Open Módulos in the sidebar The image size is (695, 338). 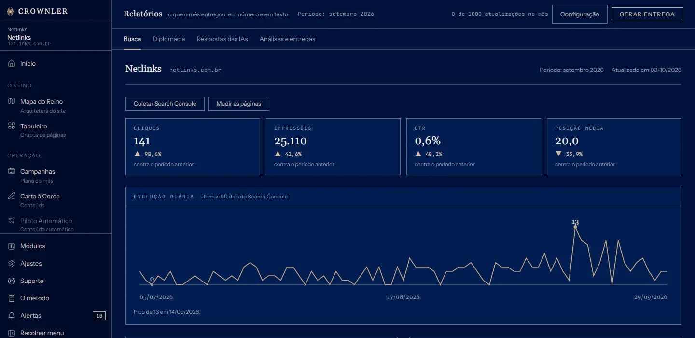[56, 246]
